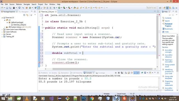This screenshot has height=101, width=179.
Task: Click the Back navigation arrow in toolbar
Action: pos(100,8)
